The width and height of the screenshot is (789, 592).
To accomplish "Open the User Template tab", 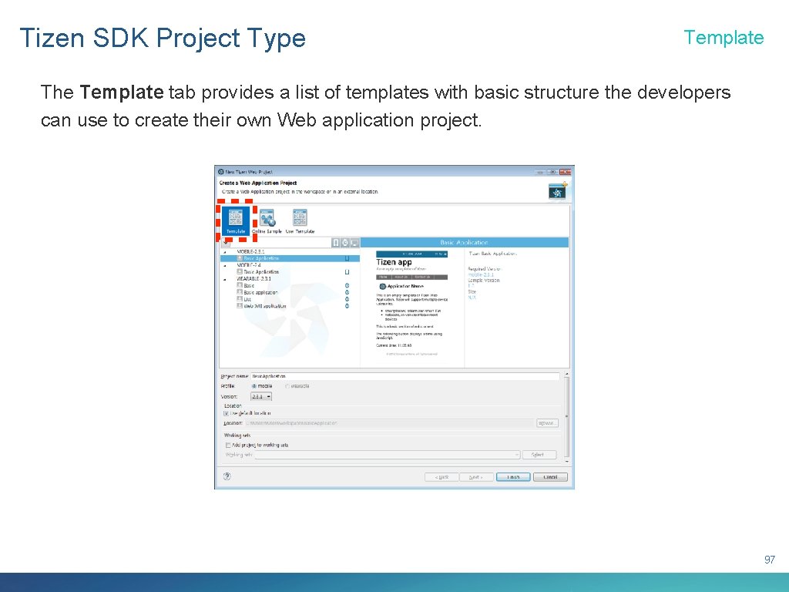I will [x=300, y=221].
